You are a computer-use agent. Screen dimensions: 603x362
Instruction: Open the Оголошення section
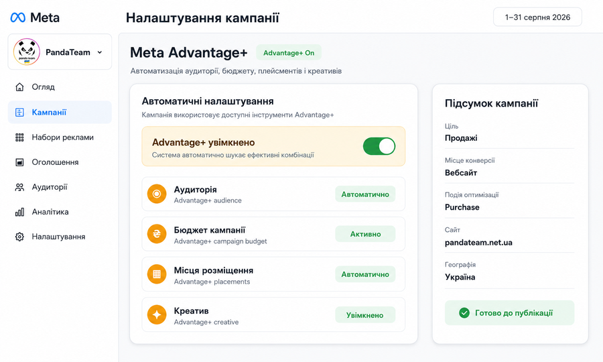[x=60, y=162]
